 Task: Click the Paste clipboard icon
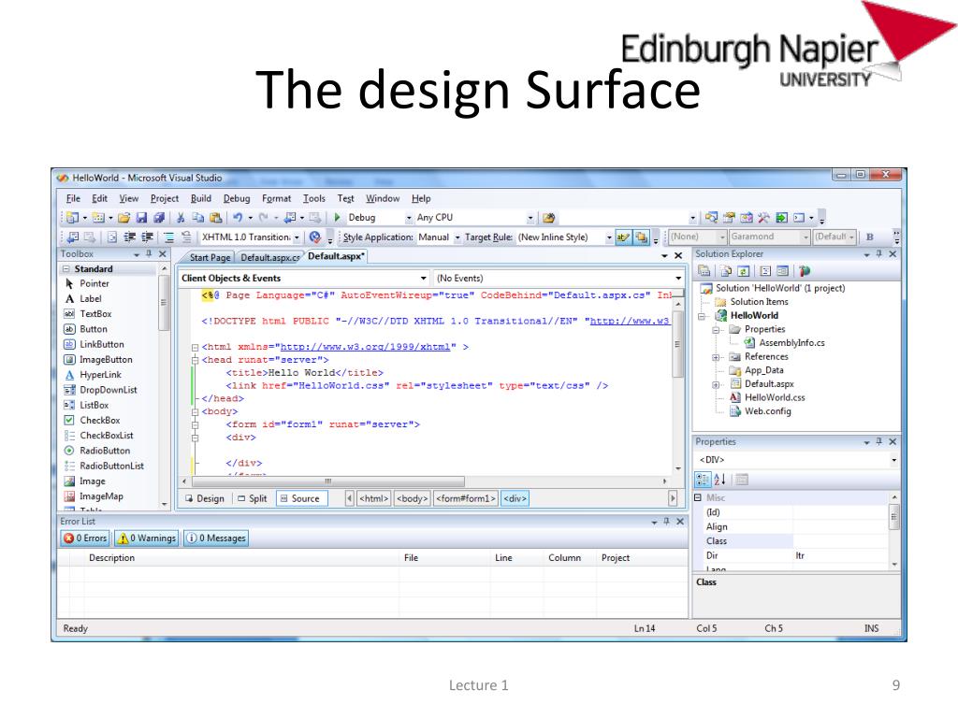(x=216, y=217)
